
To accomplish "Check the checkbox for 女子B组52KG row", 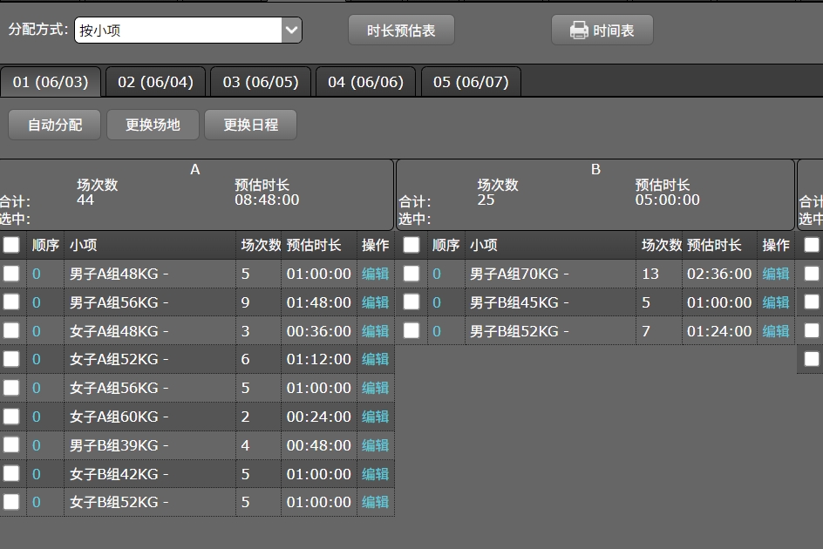I will click(11, 502).
